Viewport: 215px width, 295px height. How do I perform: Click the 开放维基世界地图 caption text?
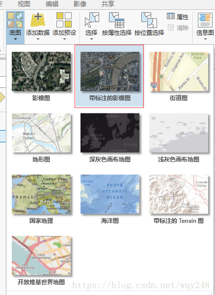click(x=41, y=282)
